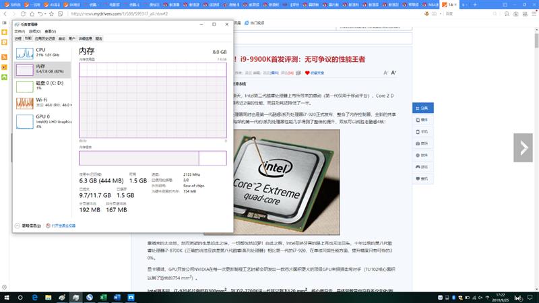Click the memory composition bar
This screenshot has width=539, height=303.
coord(153,158)
